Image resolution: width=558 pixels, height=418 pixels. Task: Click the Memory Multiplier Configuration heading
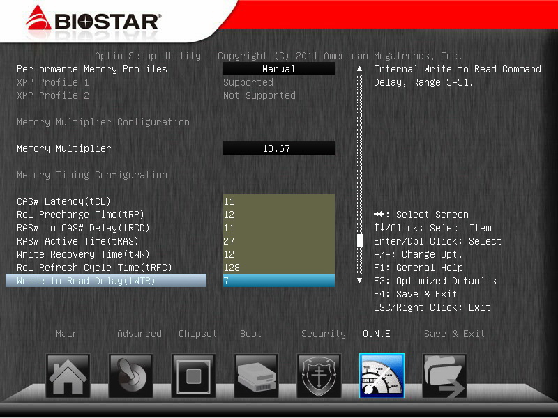point(103,122)
